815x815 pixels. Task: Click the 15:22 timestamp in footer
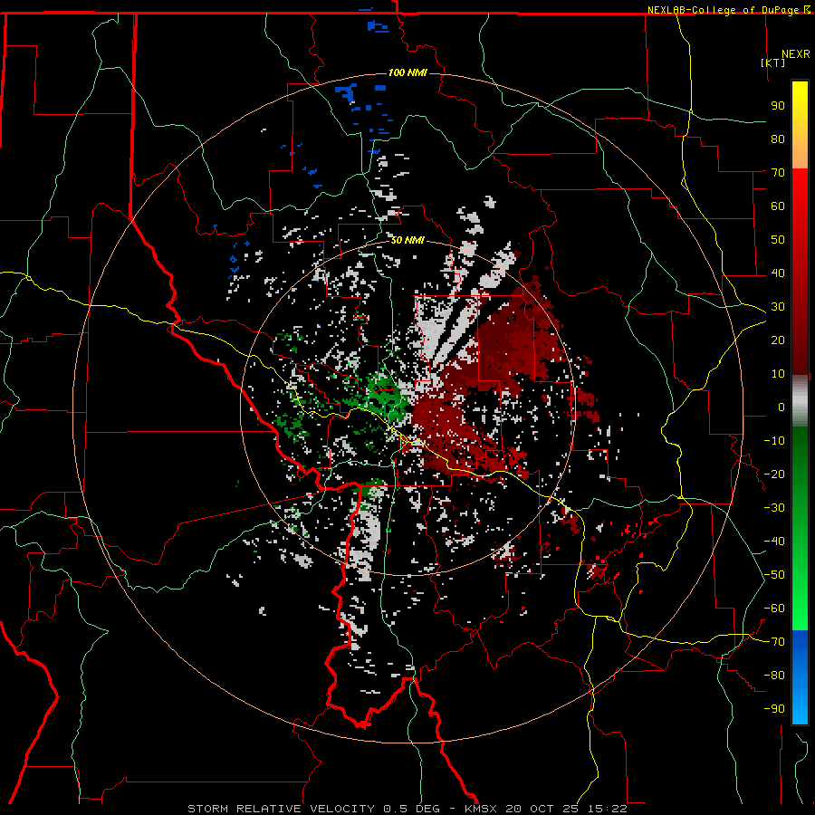(x=608, y=809)
